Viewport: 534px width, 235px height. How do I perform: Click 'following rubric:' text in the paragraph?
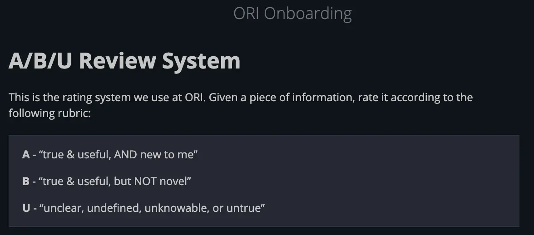[50, 113]
